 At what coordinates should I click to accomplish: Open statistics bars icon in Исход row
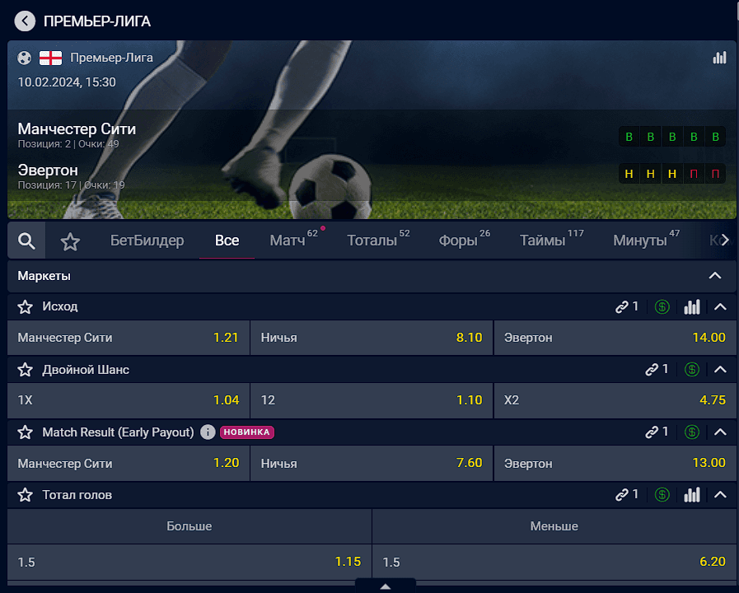[692, 307]
